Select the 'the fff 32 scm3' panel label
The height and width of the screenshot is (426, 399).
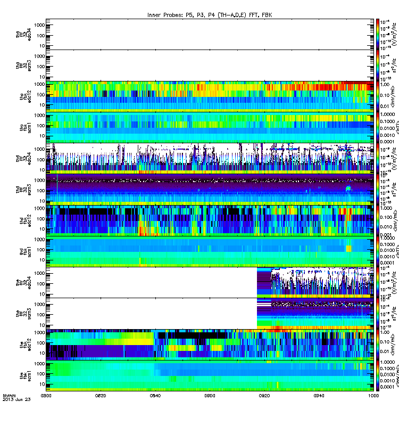coord(23,314)
